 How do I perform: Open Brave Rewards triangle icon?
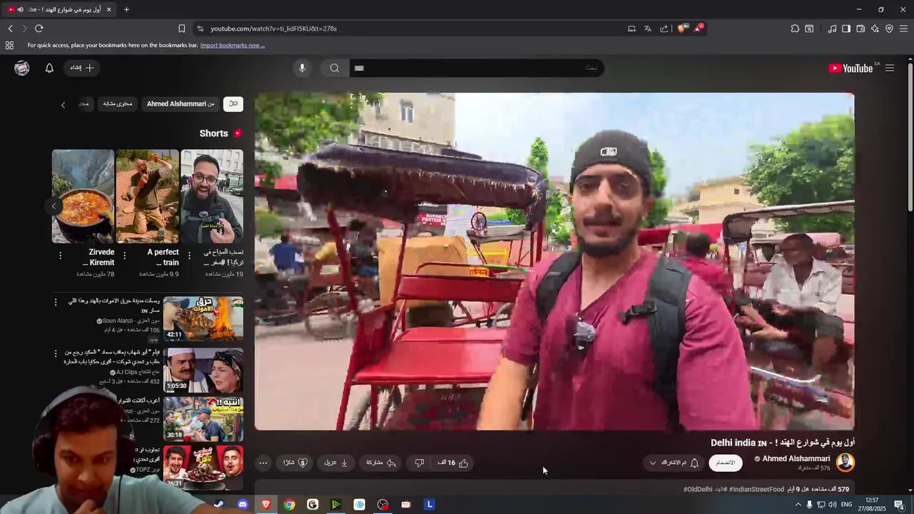699,29
